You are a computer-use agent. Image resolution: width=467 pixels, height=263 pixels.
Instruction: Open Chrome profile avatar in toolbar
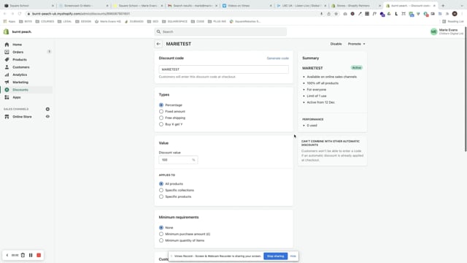pos(455,14)
